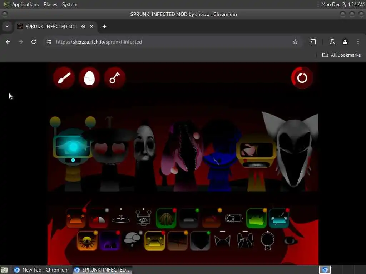Select the black shape on grey tile icon
This screenshot has width=366, height=274.
pyautogui.click(x=200, y=241)
